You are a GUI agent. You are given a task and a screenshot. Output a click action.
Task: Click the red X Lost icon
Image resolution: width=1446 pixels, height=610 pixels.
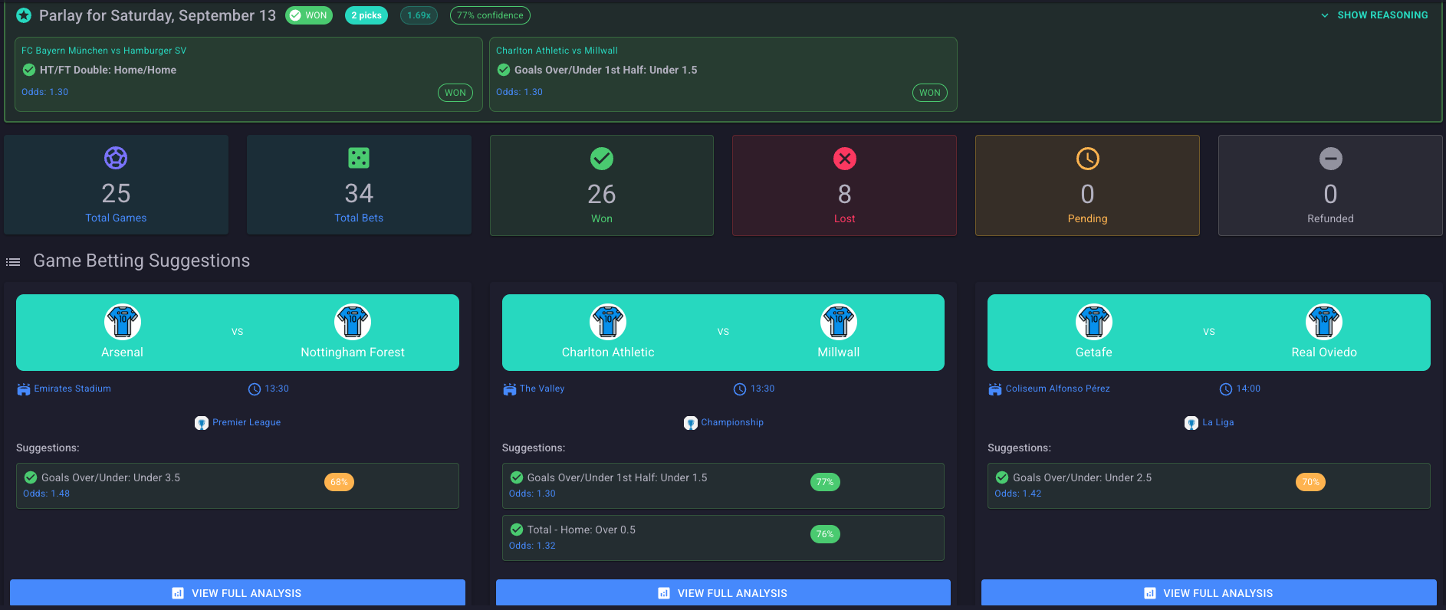click(x=844, y=159)
